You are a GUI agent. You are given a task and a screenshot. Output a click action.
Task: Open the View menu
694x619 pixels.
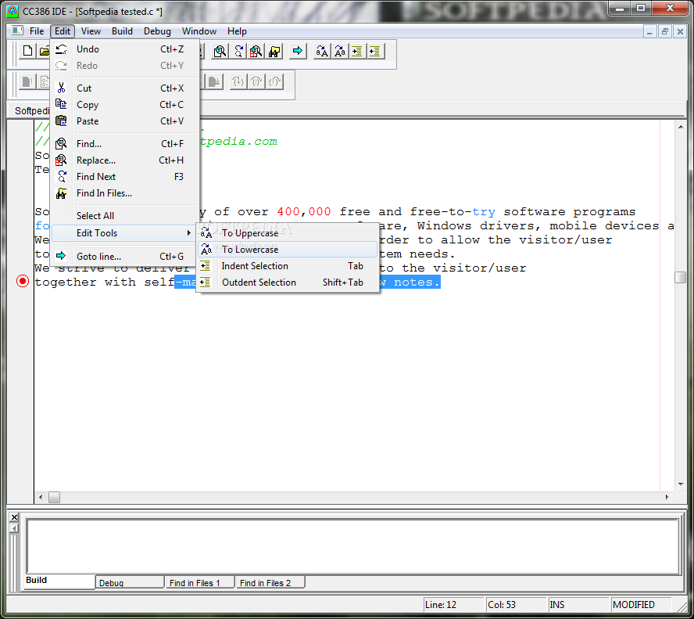point(91,31)
